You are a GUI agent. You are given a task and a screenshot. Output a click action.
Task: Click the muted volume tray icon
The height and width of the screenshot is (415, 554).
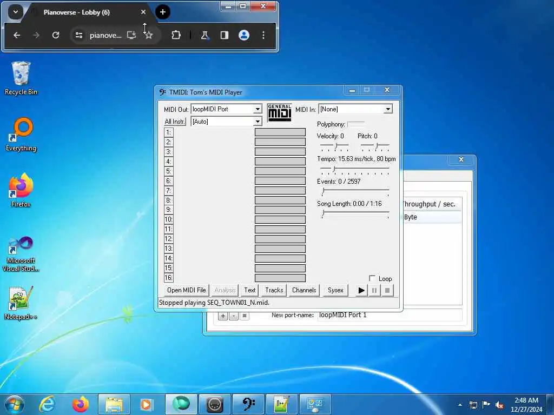tap(499, 405)
